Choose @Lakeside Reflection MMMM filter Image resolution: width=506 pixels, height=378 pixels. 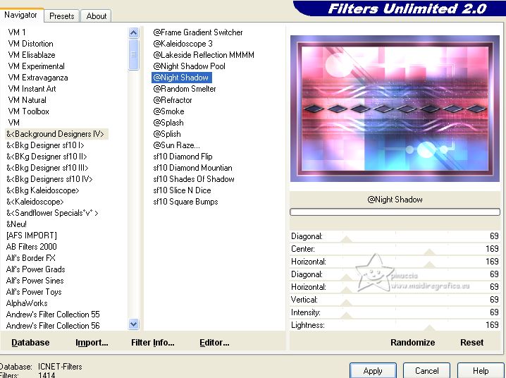coord(204,55)
